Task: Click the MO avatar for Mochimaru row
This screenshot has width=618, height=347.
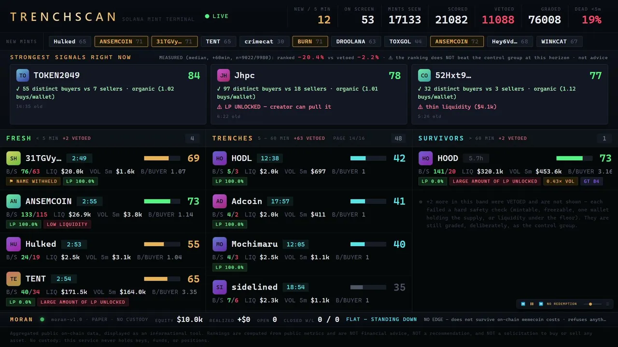Action: coord(220,244)
